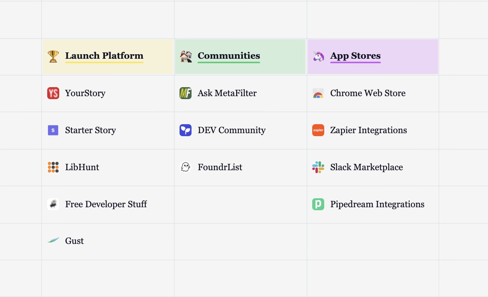Click the LibHunt dotted grid logo
Viewport: 488px width, 297px height.
pos(53,167)
